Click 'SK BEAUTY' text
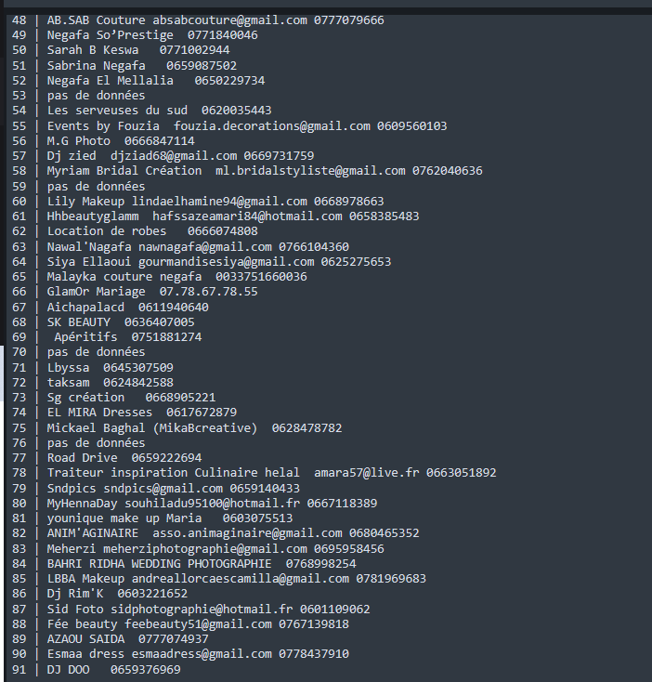 tap(79, 321)
